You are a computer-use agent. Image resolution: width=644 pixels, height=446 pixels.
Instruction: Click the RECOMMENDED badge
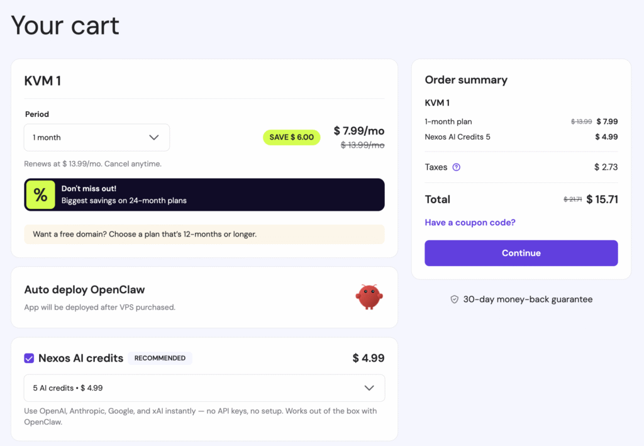pyautogui.click(x=160, y=358)
